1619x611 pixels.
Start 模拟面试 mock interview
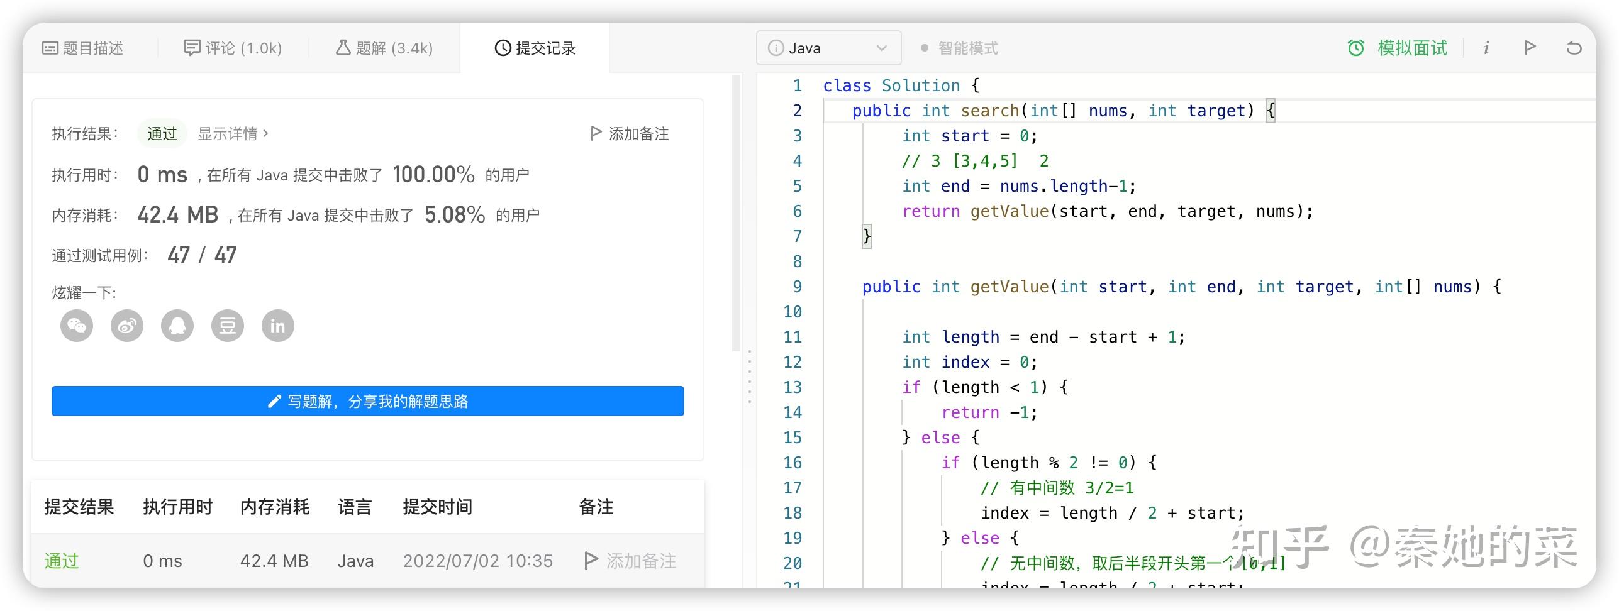tap(1398, 48)
